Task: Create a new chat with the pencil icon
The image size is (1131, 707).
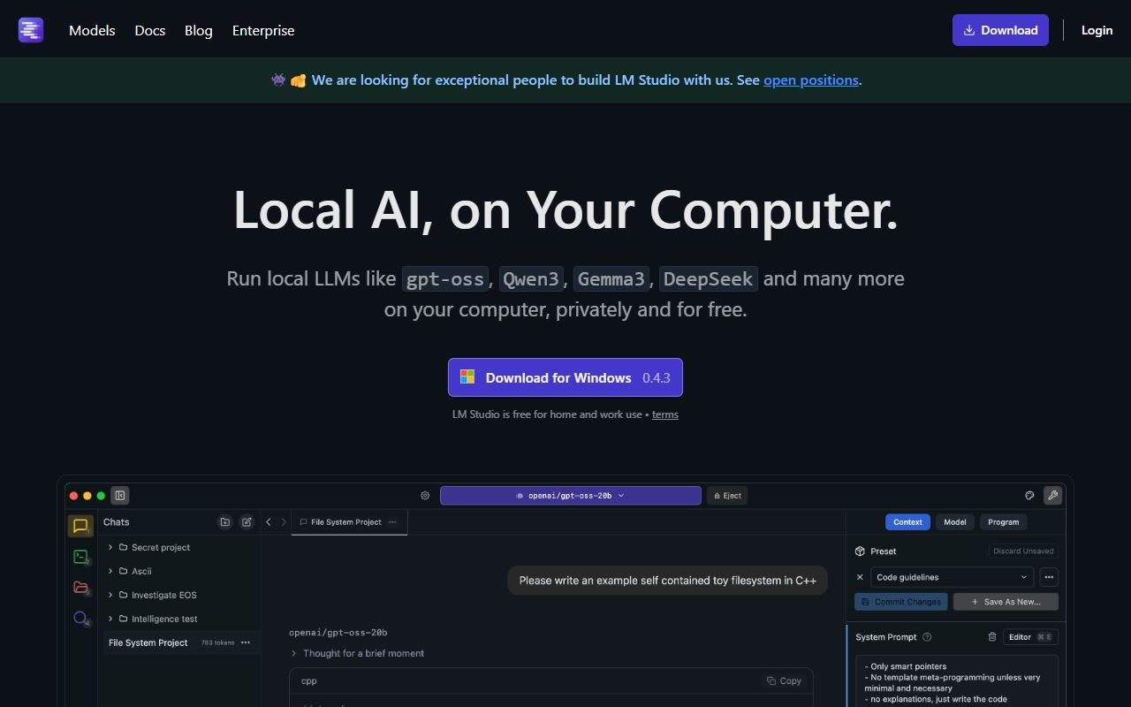Action: 247,521
